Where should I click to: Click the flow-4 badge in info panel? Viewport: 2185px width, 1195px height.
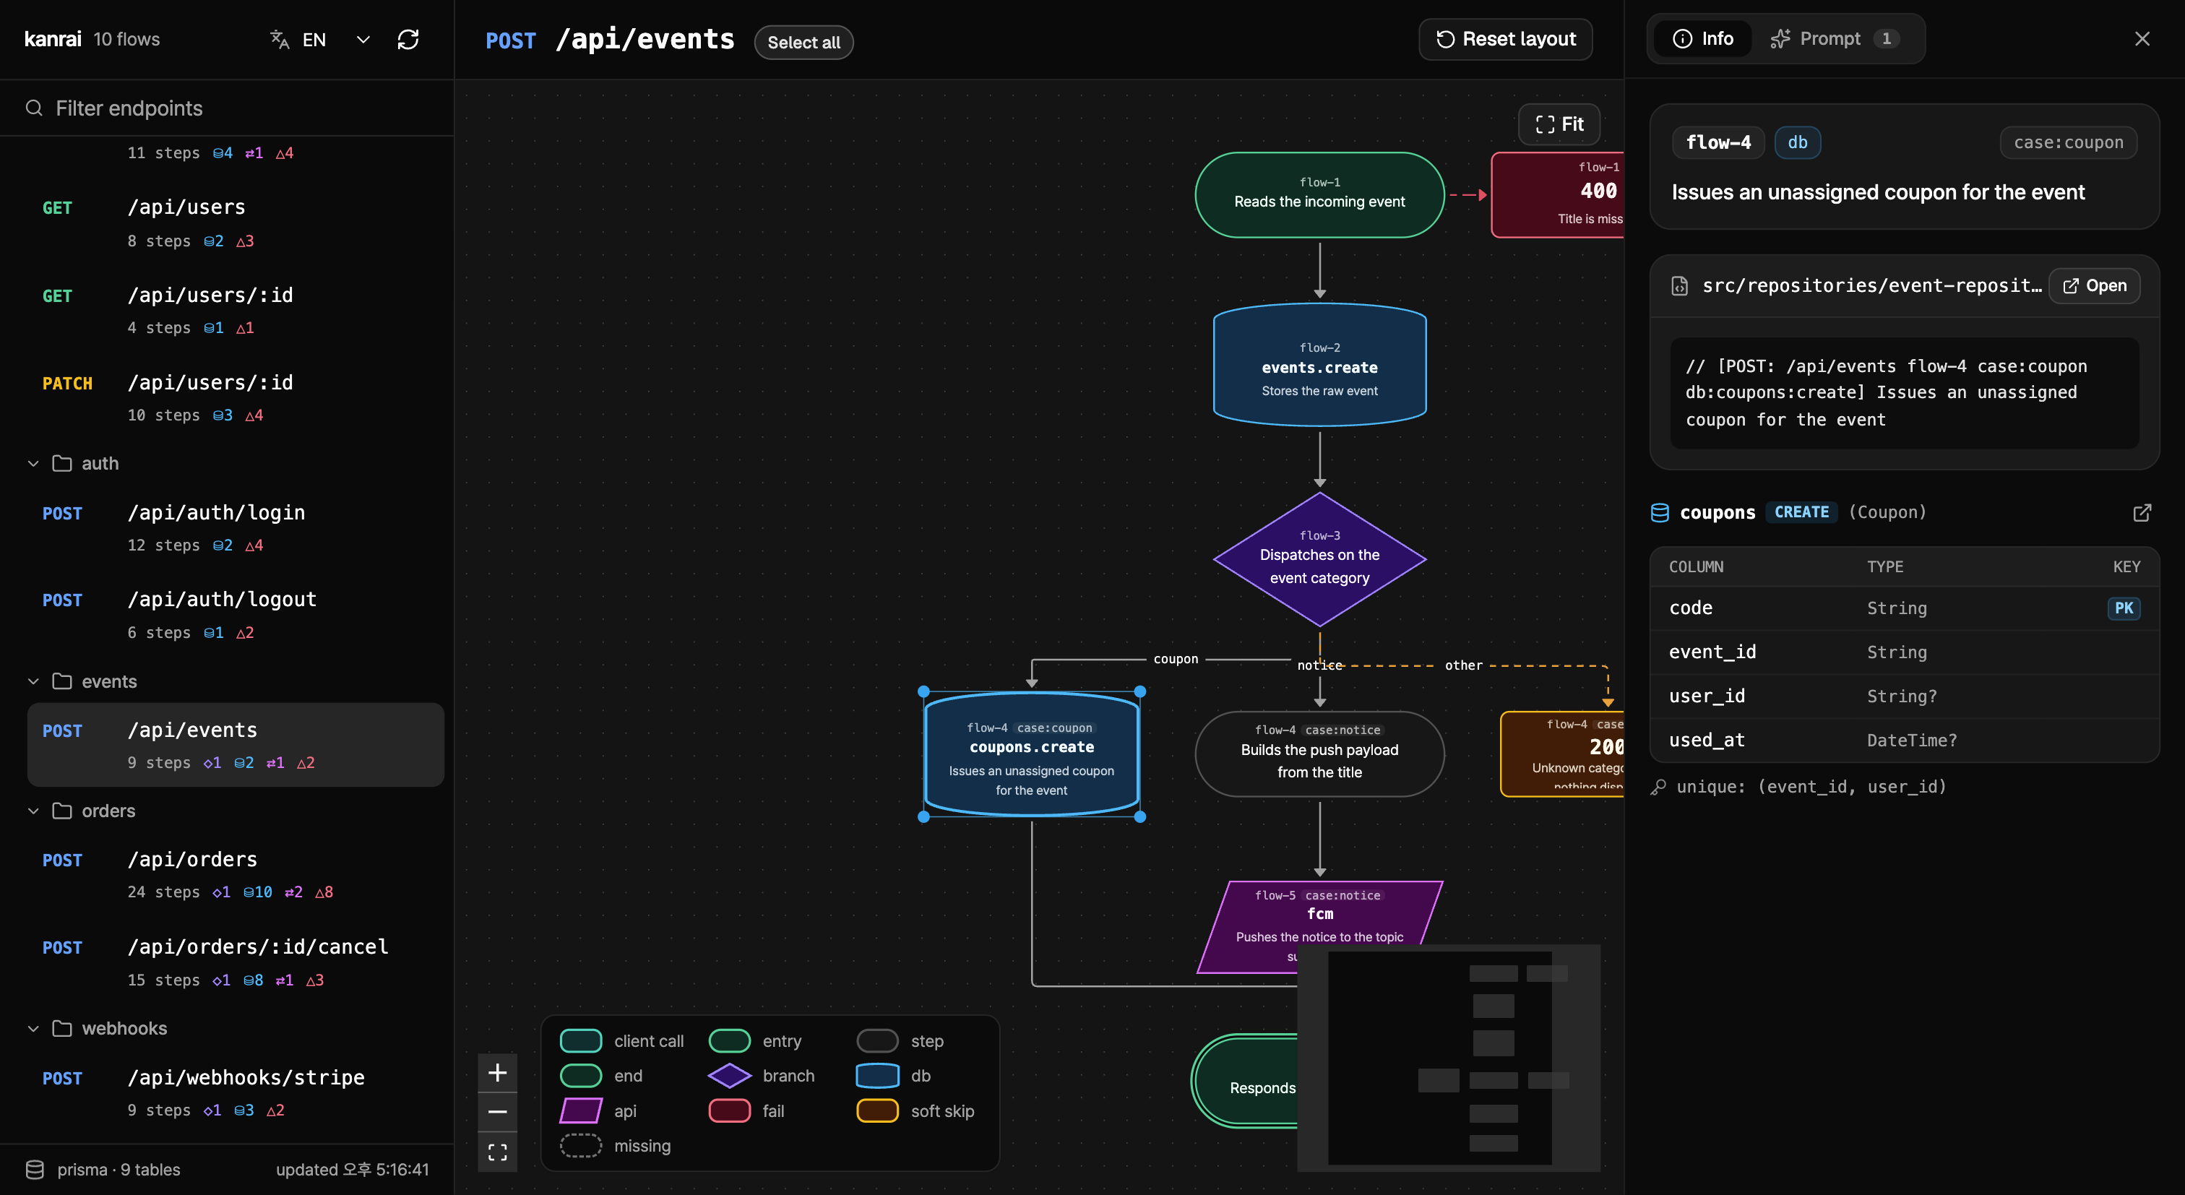[x=1718, y=142]
